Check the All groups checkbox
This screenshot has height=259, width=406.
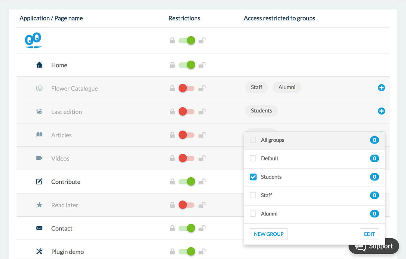tap(253, 140)
